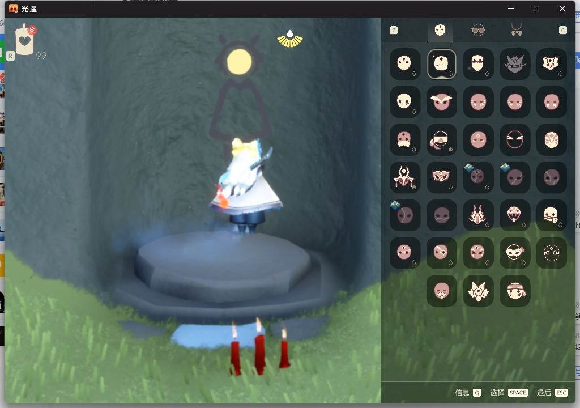Choose the pink mask with eyepatch

click(441, 253)
